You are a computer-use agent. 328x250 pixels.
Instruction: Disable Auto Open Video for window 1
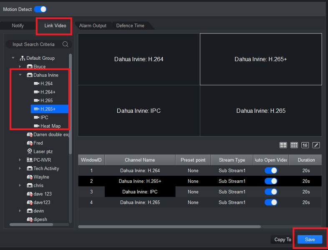271,171
